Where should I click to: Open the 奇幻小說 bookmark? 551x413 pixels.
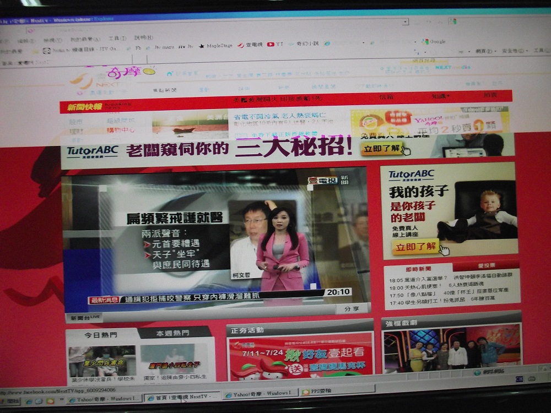(304, 44)
